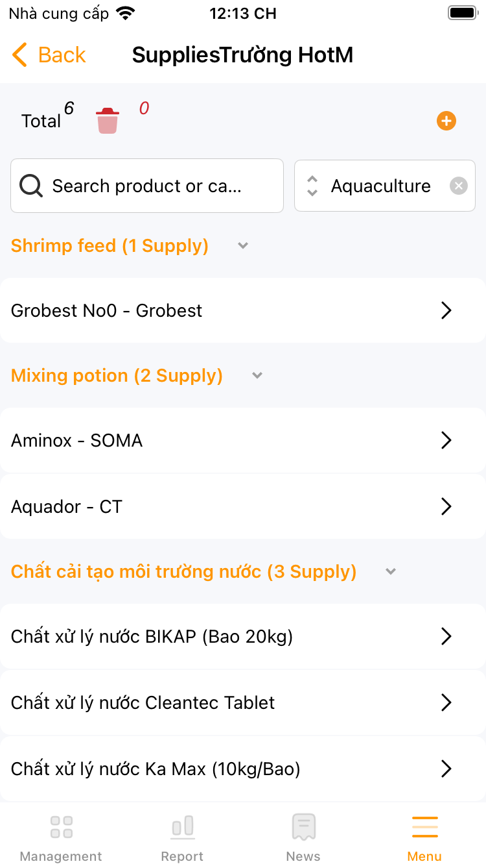This screenshot has width=486, height=866.
Task: Go back using the Back button
Action: tap(49, 55)
